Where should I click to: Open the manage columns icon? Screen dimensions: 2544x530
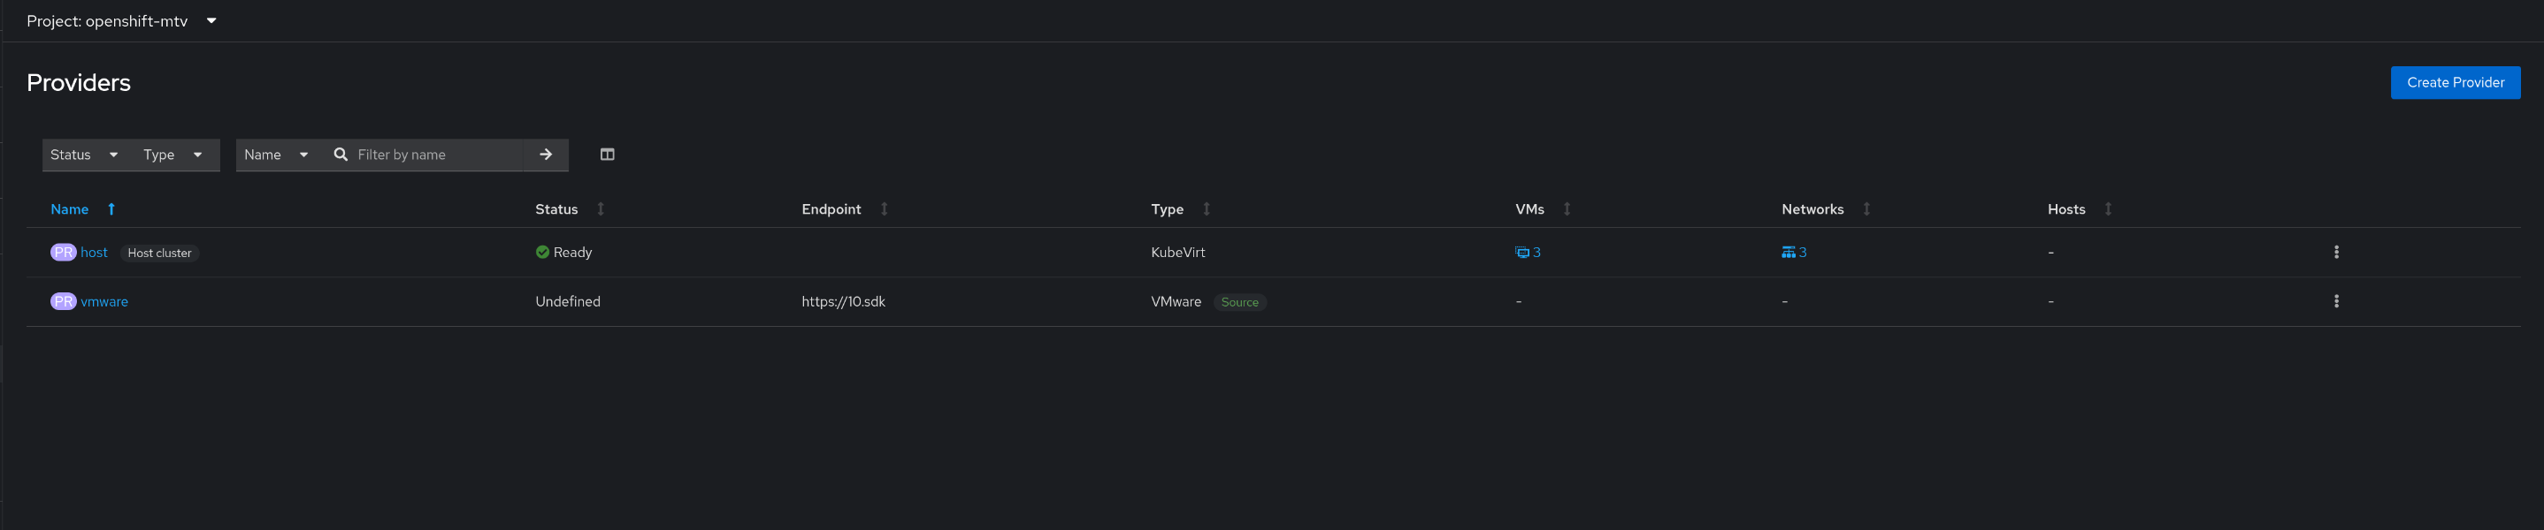608,154
